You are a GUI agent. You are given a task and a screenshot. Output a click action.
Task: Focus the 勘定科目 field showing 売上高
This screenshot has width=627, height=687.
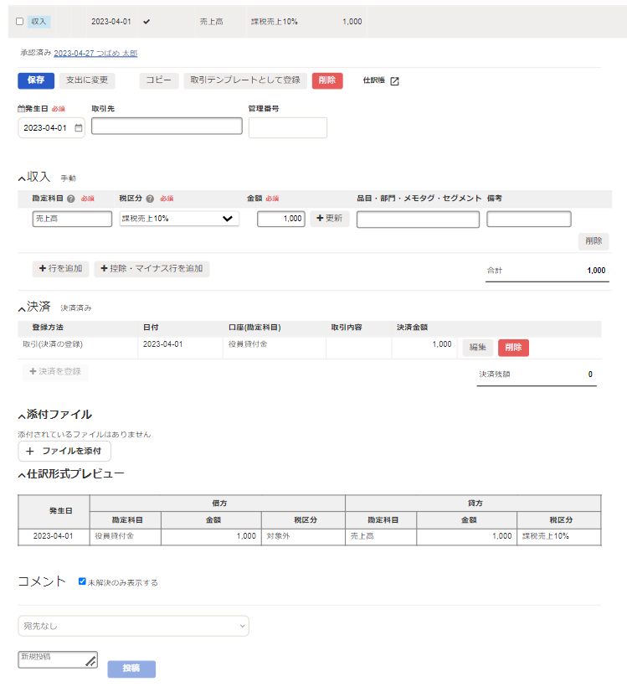[72, 219]
